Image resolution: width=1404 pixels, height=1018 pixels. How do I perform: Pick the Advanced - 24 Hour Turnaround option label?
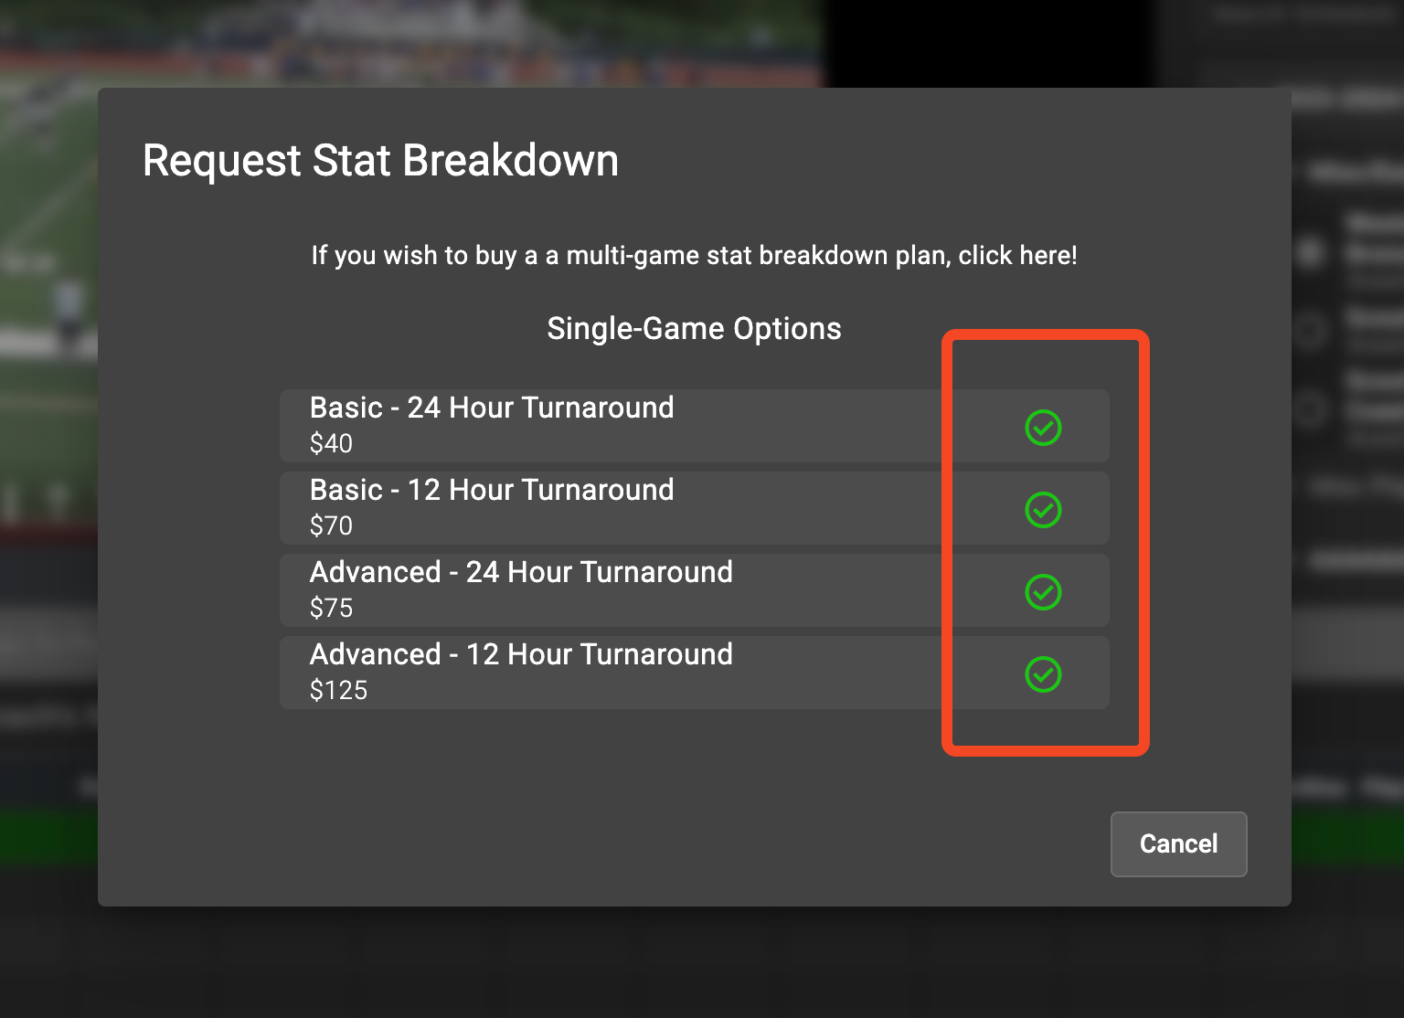[521, 572]
